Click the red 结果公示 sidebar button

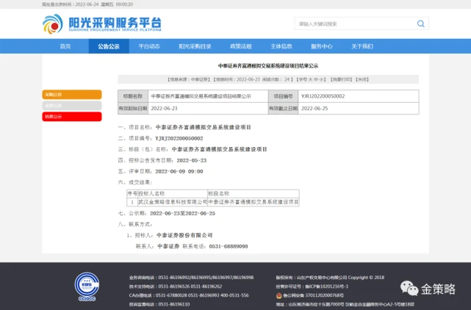click(x=72, y=117)
